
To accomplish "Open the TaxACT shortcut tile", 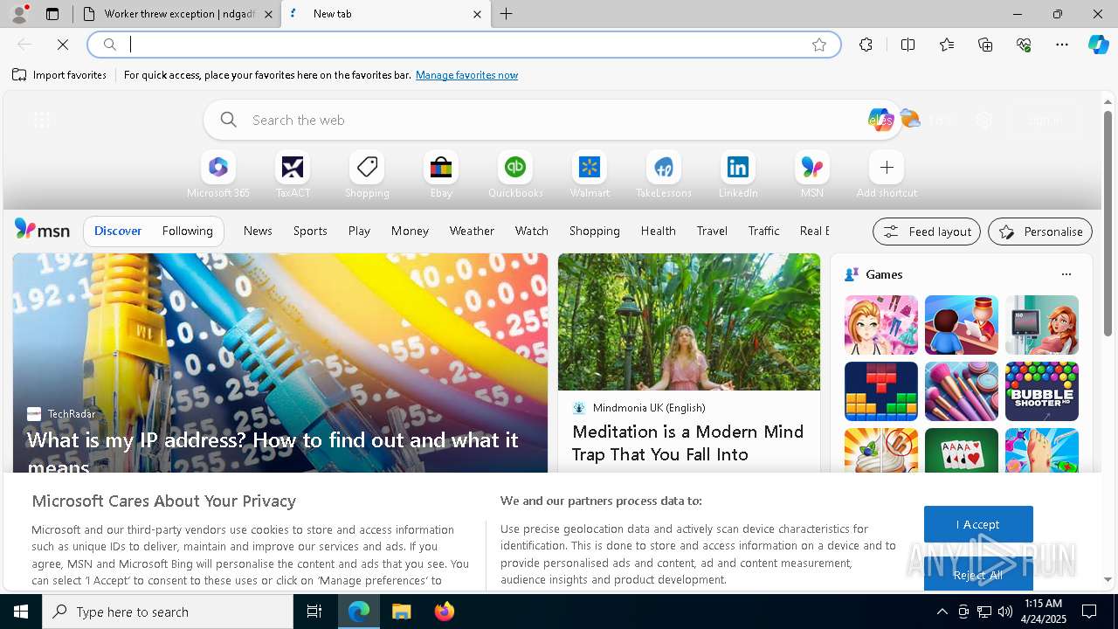I will 293,175.
